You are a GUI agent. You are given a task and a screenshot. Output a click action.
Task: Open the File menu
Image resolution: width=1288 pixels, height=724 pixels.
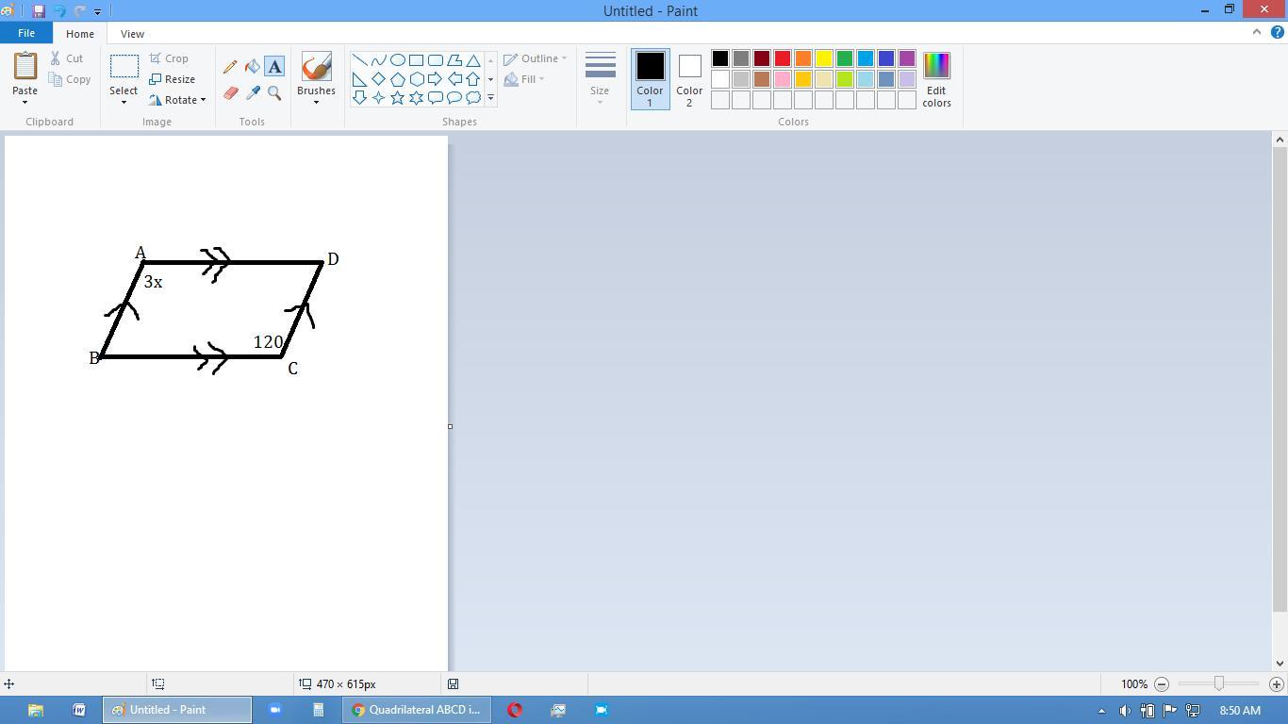(x=26, y=33)
